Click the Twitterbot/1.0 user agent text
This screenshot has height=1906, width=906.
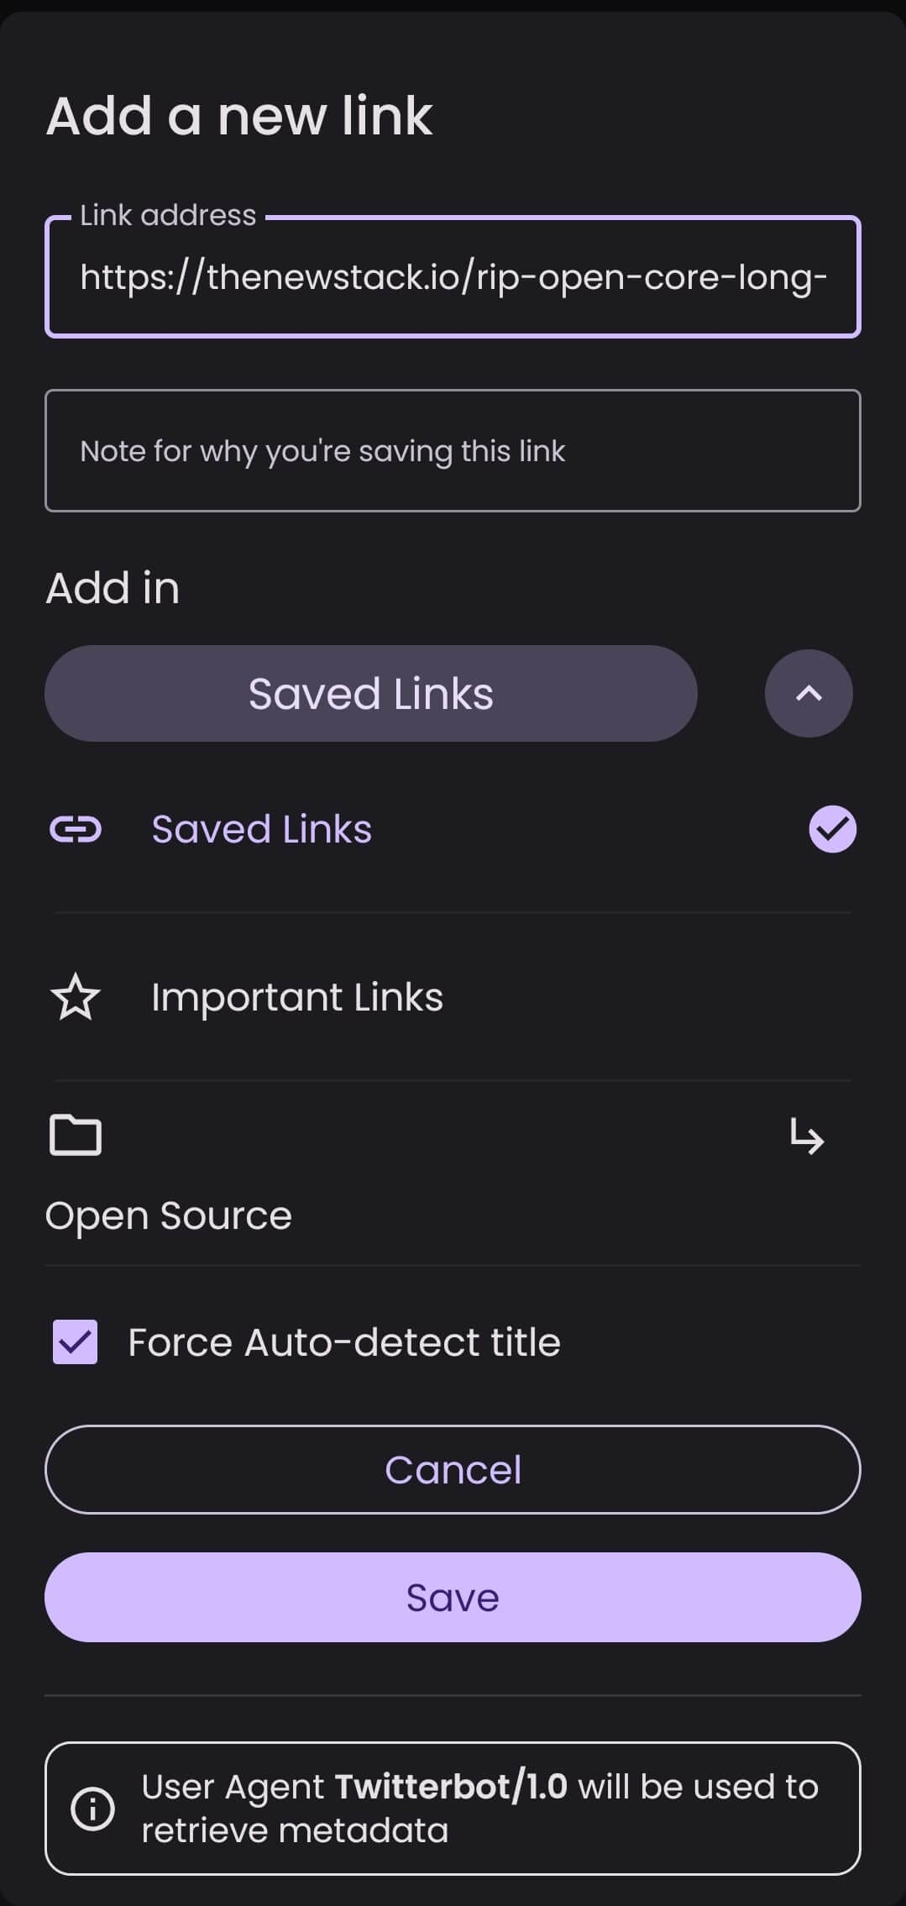tap(451, 1786)
